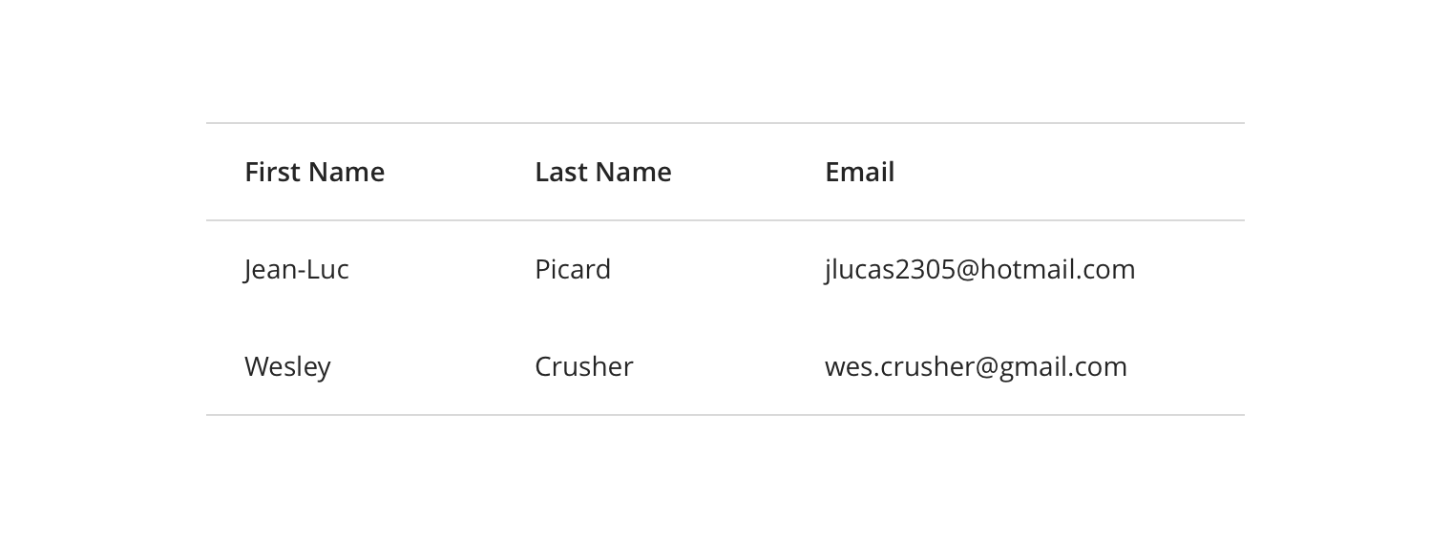Click the First Name column header
This screenshot has height=538, width=1451.
314,172
